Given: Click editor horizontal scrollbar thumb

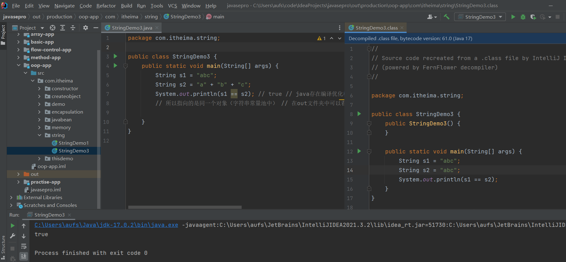Looking at the screenshot, I should click(185, 207).
